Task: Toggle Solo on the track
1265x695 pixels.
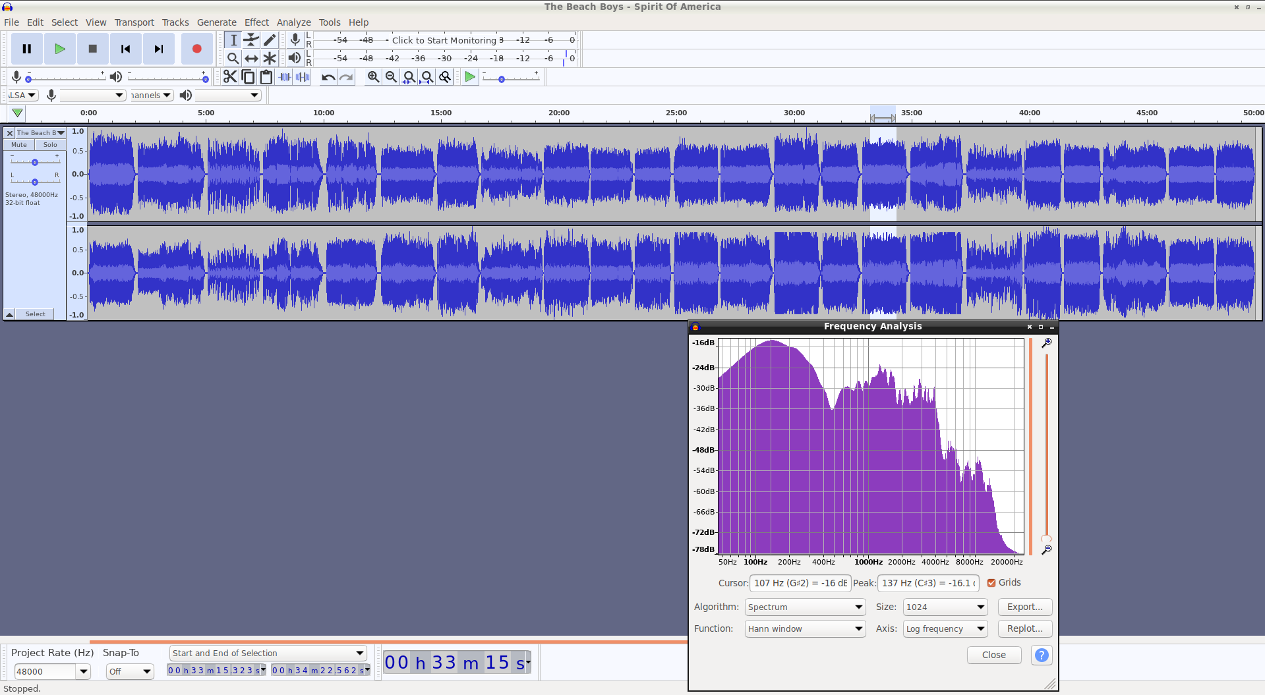Action: [50, 145]
